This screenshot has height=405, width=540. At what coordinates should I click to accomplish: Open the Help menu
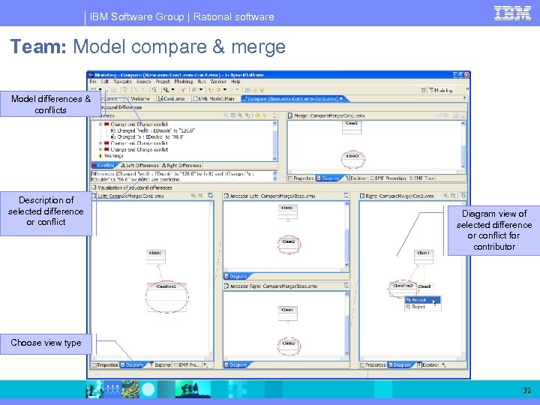point(235,82)
